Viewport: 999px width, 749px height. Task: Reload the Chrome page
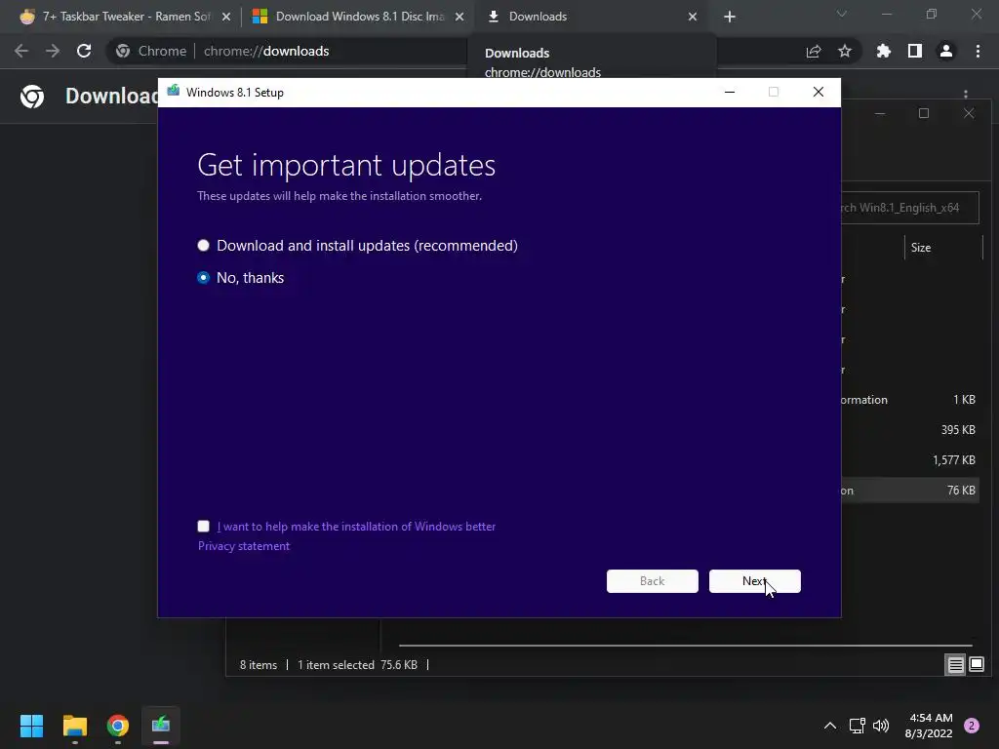(84, 51)
